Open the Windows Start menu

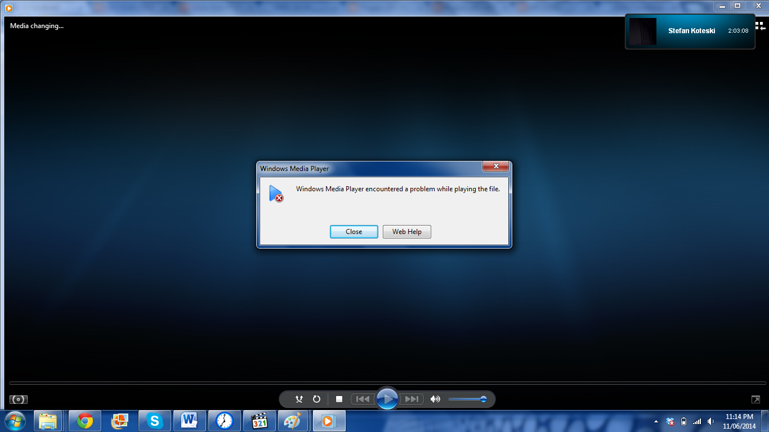15,421
